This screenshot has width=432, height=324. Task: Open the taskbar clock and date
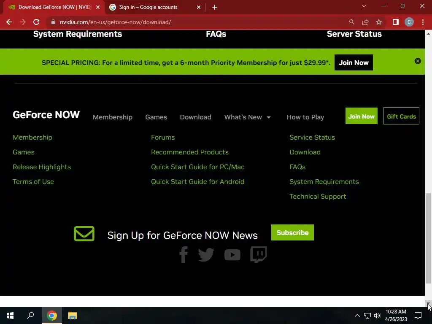coord(396,316)
